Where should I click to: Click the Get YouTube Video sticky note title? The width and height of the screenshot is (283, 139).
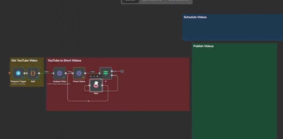click(24, 61)
